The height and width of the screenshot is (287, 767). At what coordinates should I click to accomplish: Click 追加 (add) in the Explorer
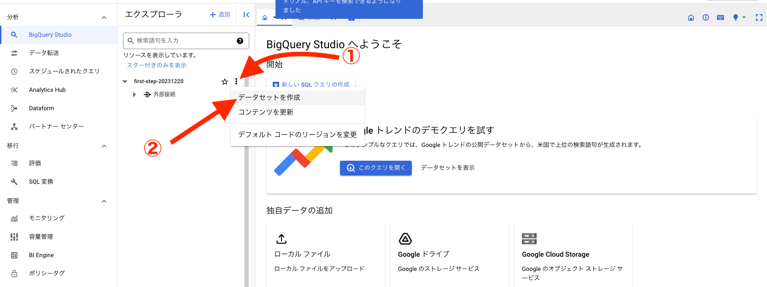[x=220, y=15]
